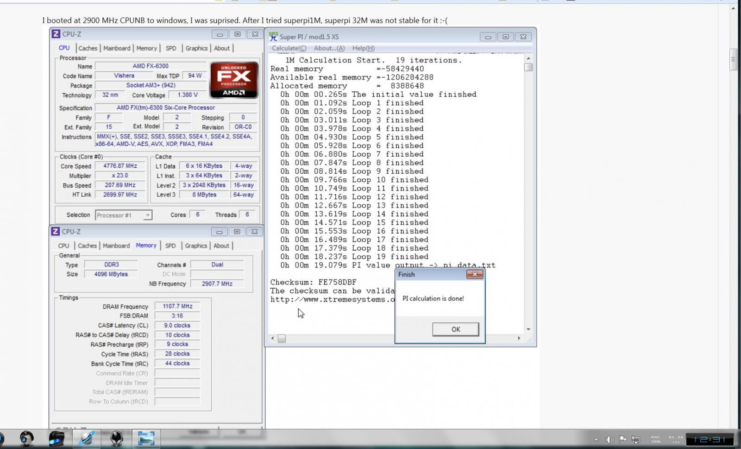
Task: Open the Help menu in Super PI
Action: (364, 48)
